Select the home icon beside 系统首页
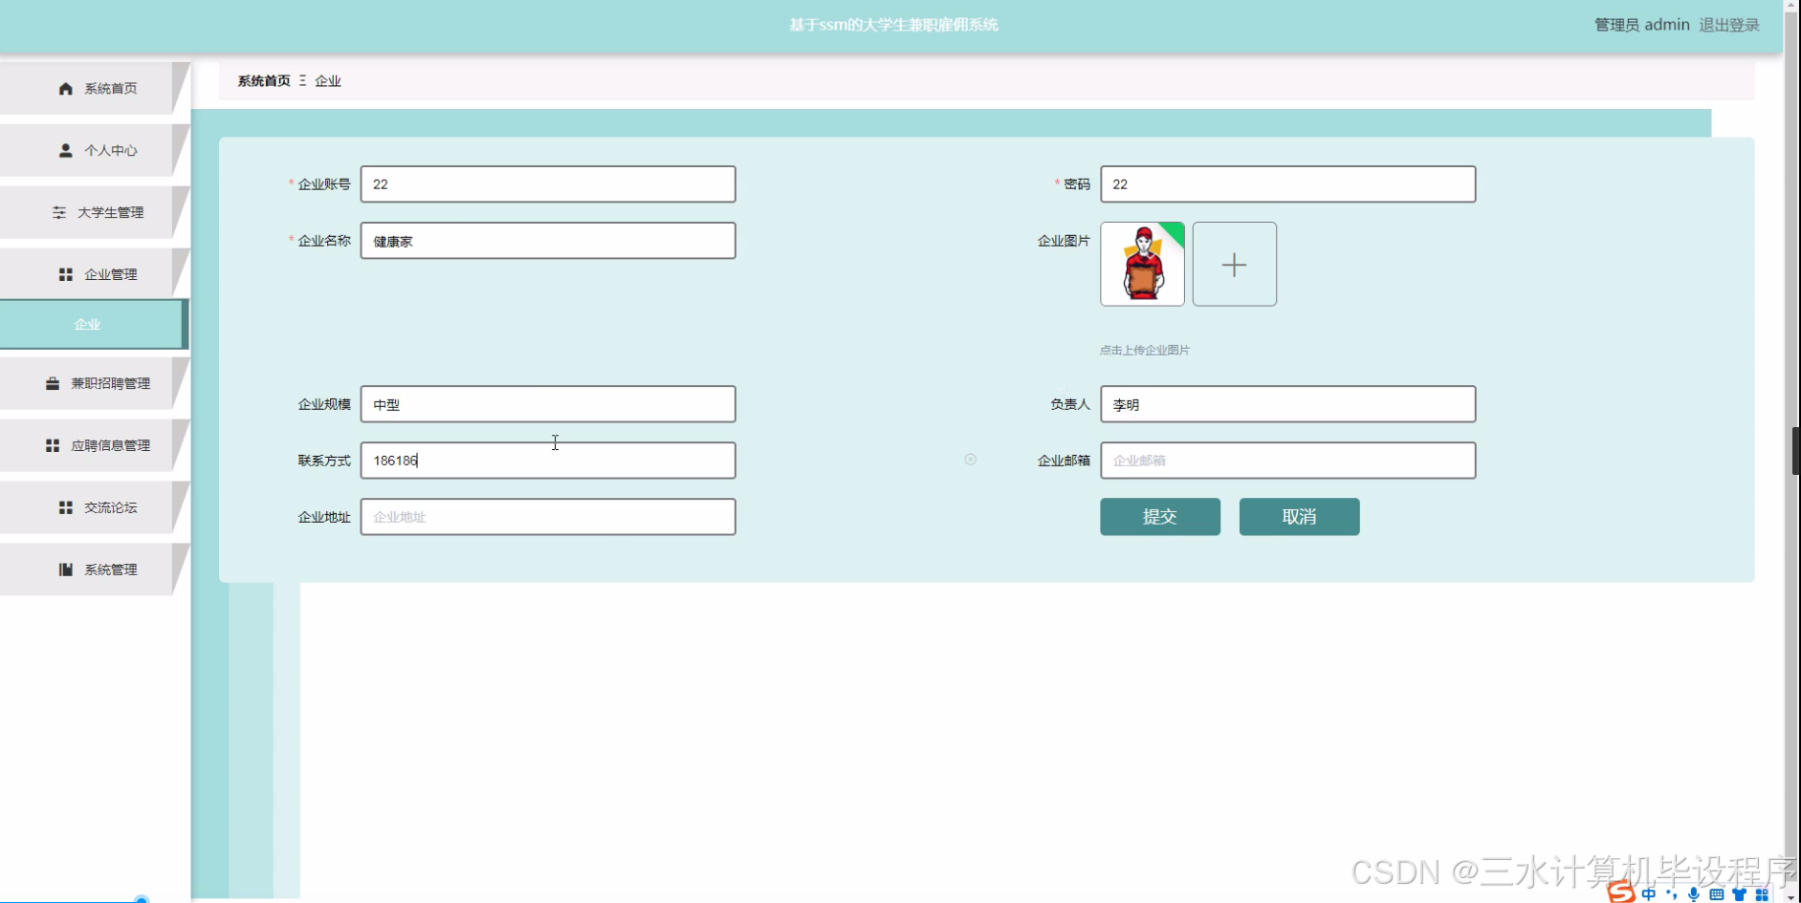1801x903 pixels. [x=64, y=87]
